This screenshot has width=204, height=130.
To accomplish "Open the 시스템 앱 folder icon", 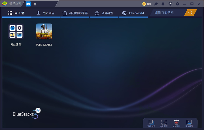I will 16,31.
